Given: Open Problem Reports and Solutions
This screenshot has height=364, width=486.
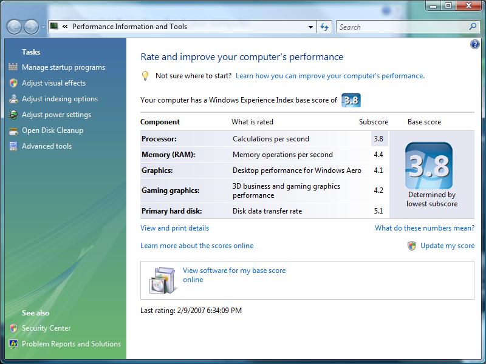Looking at the screenshot, I should pos(71,344).
